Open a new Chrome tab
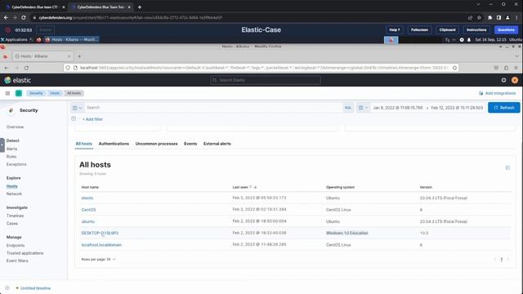 (140, 7)
